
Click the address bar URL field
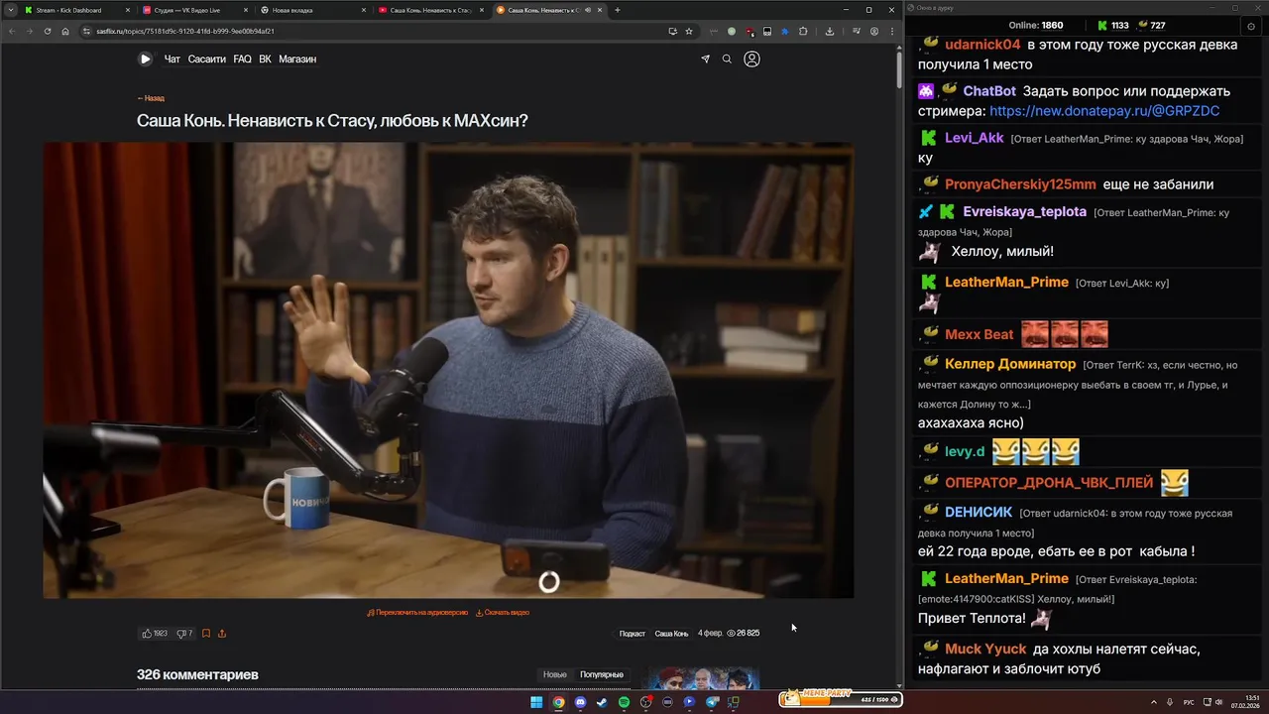(x=377, y=31)
